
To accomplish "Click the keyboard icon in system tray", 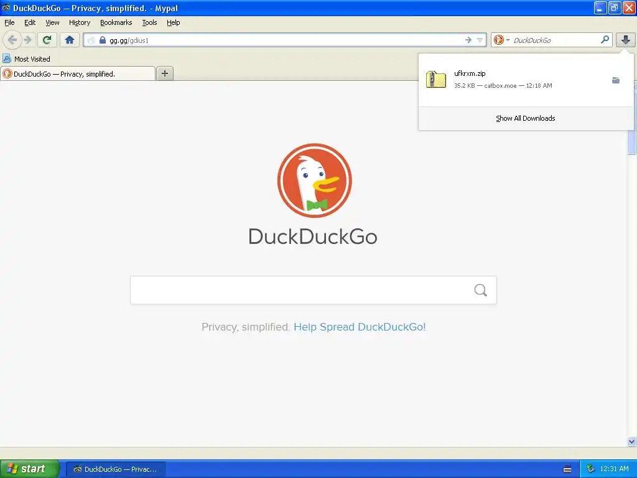I will click(567, 469).
